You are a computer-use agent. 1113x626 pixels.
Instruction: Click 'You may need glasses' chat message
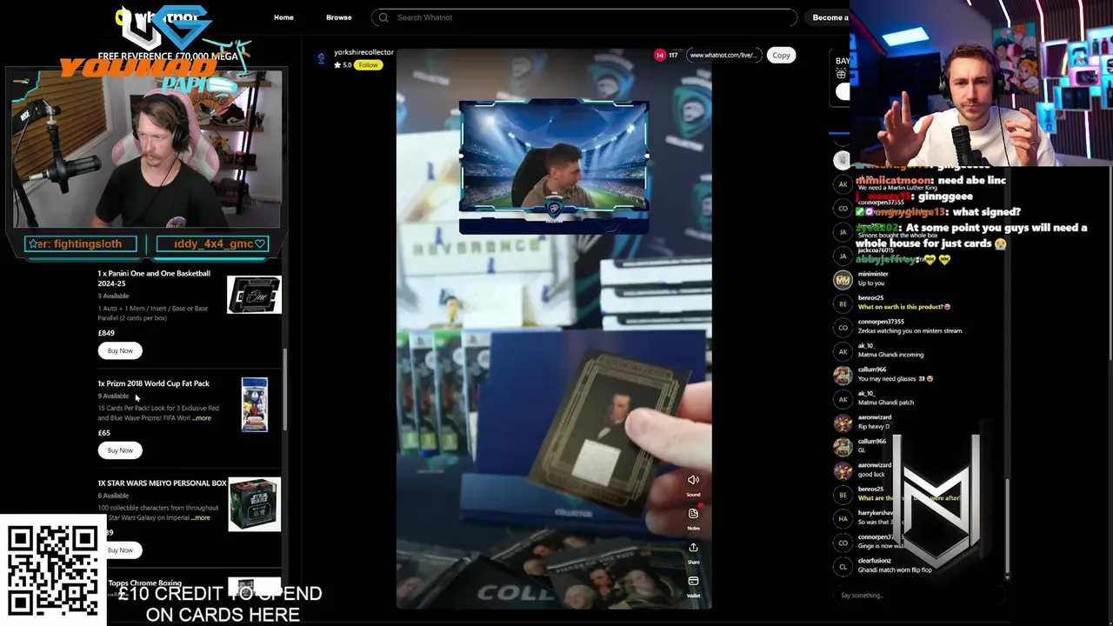tap(896, 378)
